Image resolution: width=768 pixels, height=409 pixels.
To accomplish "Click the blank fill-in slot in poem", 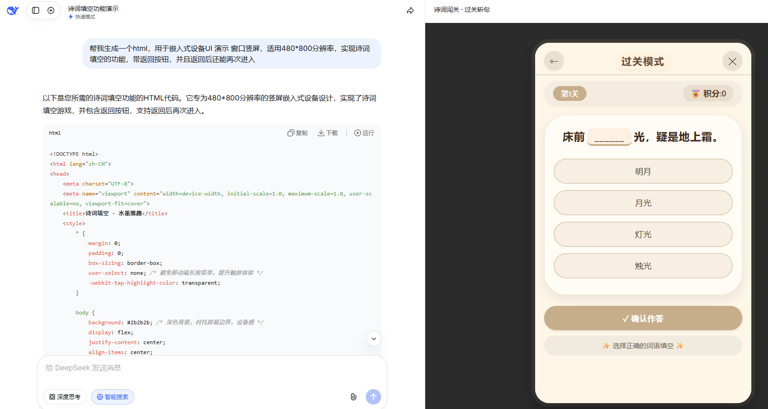I will click(x=609, y=137).
